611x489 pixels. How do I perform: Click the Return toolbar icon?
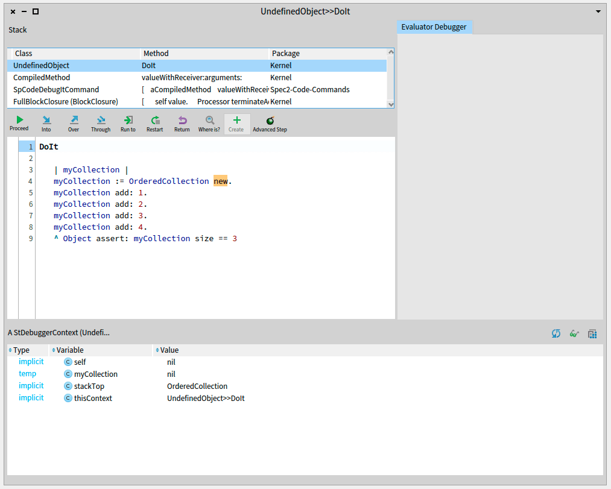[182, 124]
